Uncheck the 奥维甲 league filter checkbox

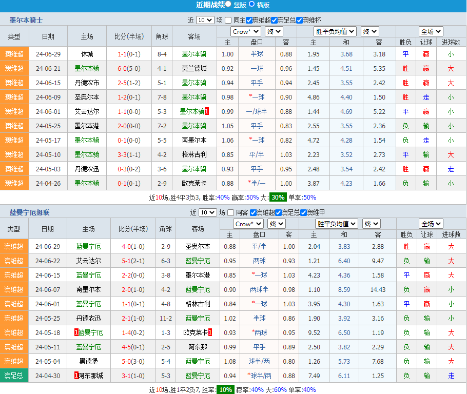coord(303,212)
